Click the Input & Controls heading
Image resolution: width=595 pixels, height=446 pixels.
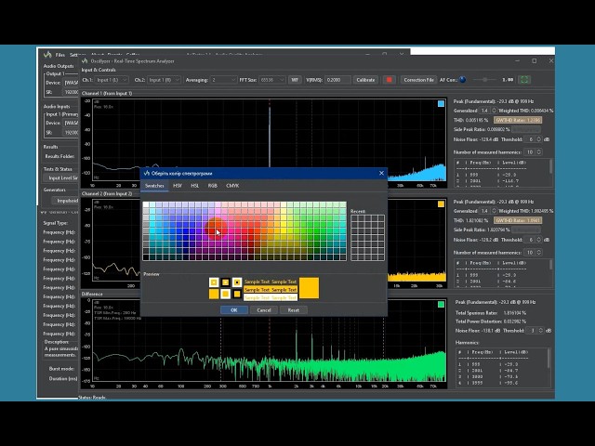point(99,71)
